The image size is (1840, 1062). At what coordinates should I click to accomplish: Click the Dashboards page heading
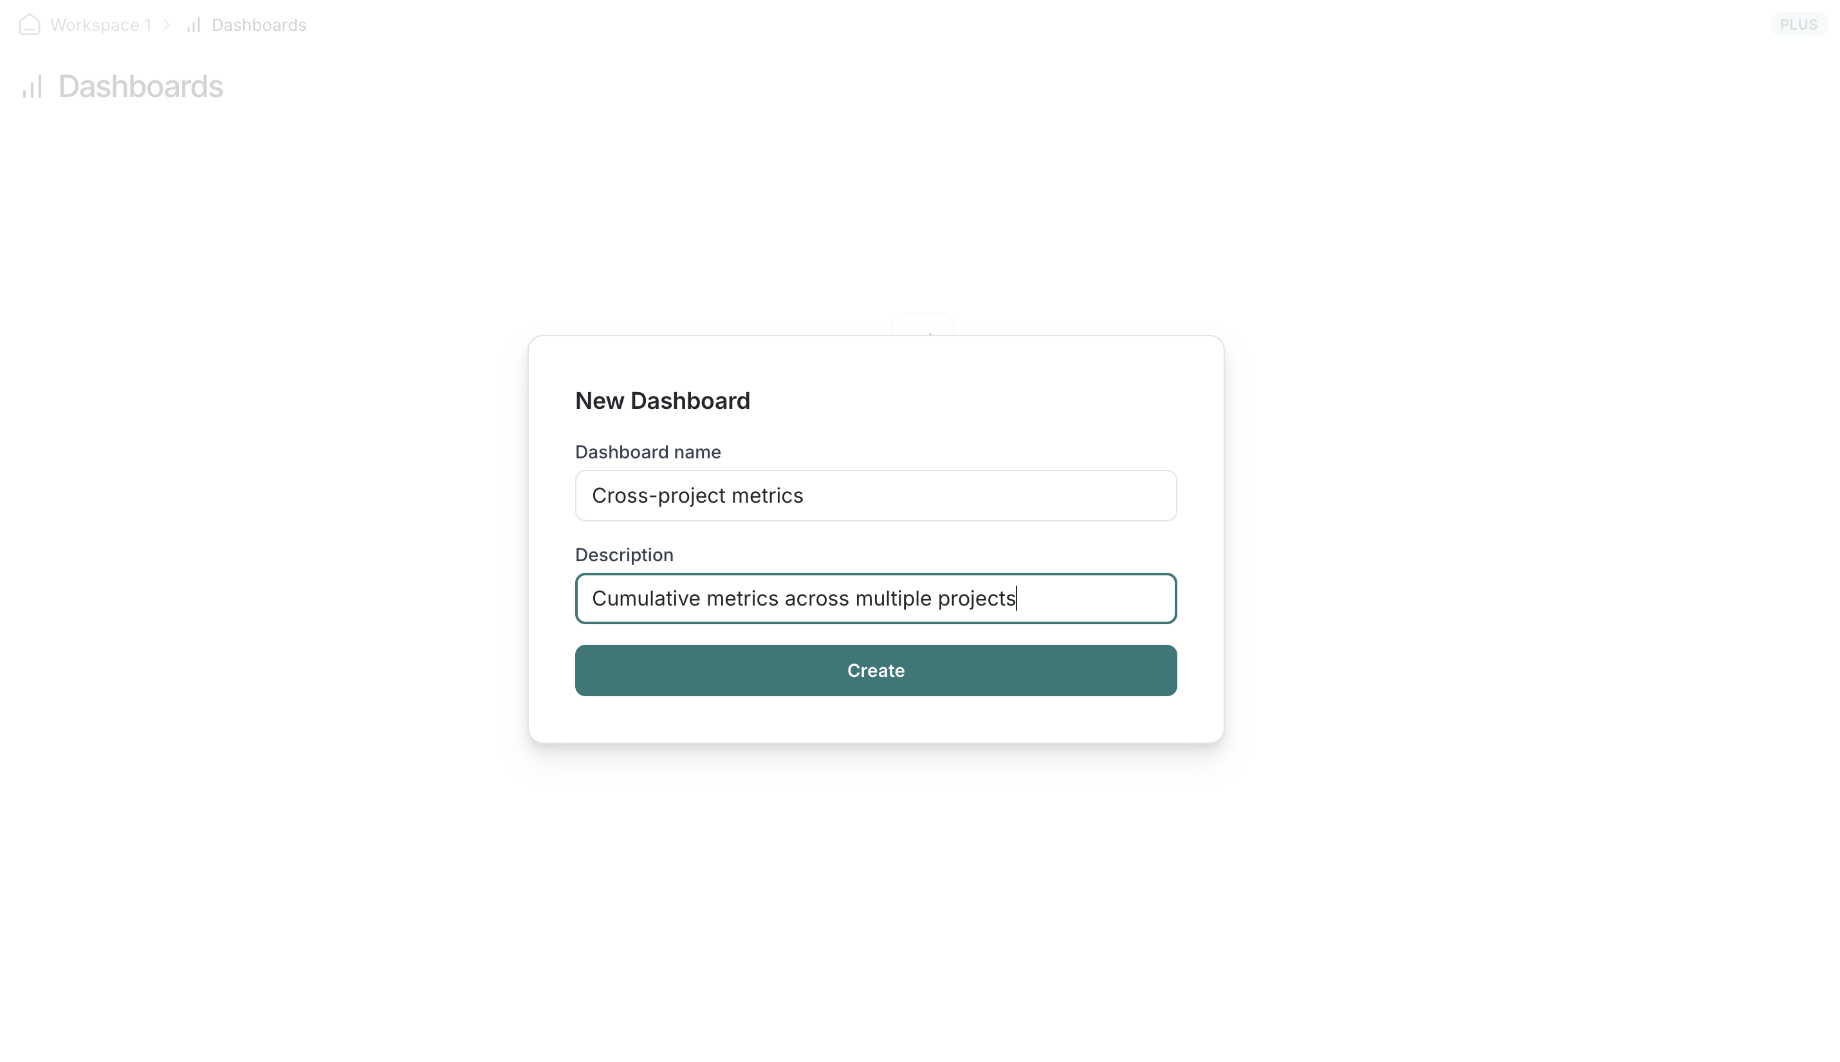coord(141,86)
